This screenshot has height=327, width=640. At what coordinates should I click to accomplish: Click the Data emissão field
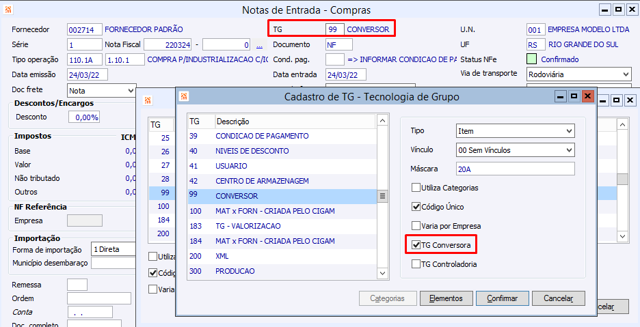[88, 74]
